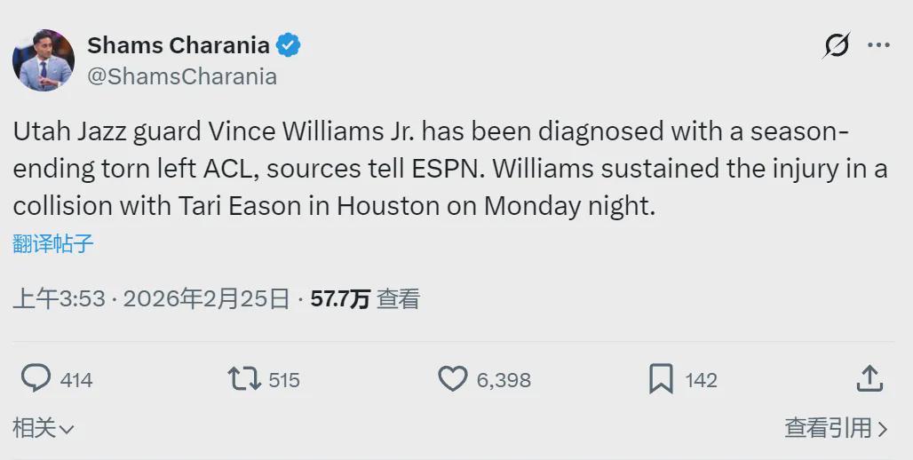Click the 6,398 likes count
The height and width of the screenshot is (460, 913).
[504, 380]
